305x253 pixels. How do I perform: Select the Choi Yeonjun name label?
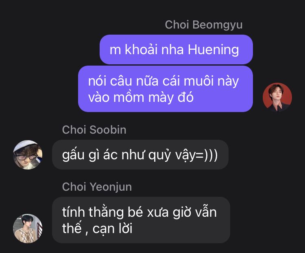click(97, 187)
